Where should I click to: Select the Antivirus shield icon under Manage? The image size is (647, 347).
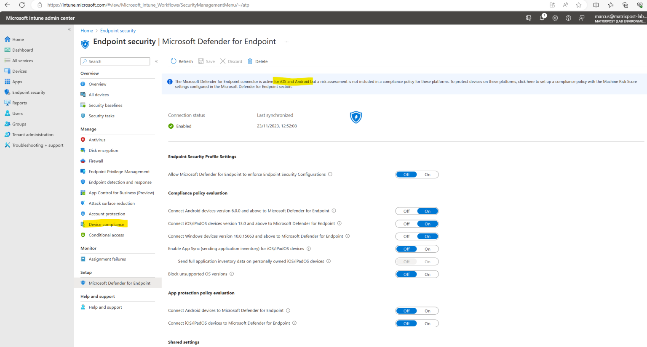pos(84,140)
